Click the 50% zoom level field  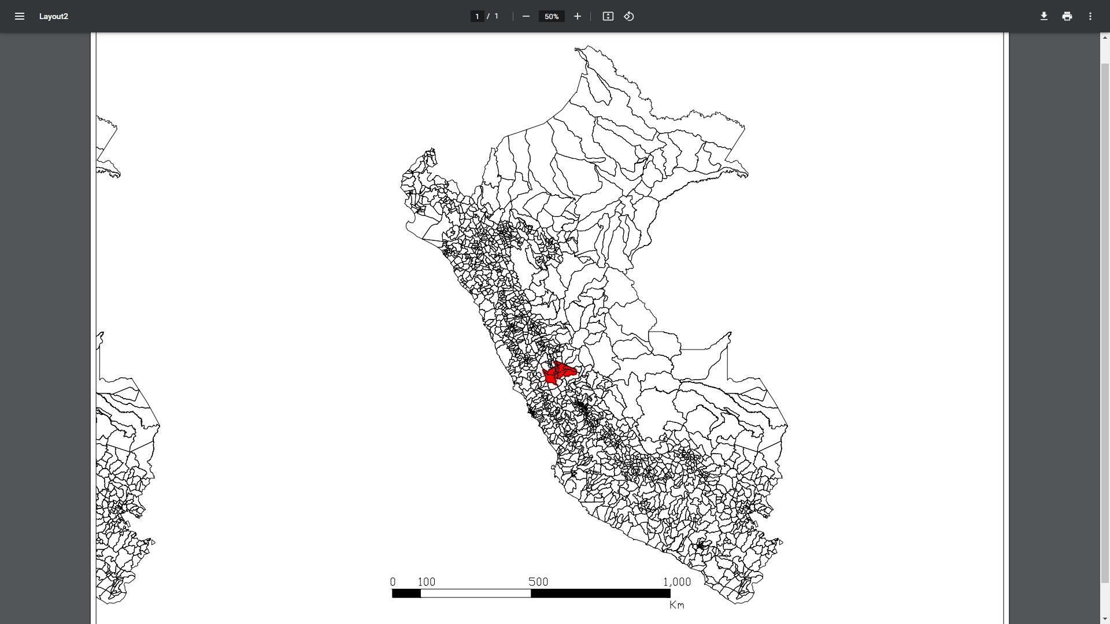click(551, 16)
